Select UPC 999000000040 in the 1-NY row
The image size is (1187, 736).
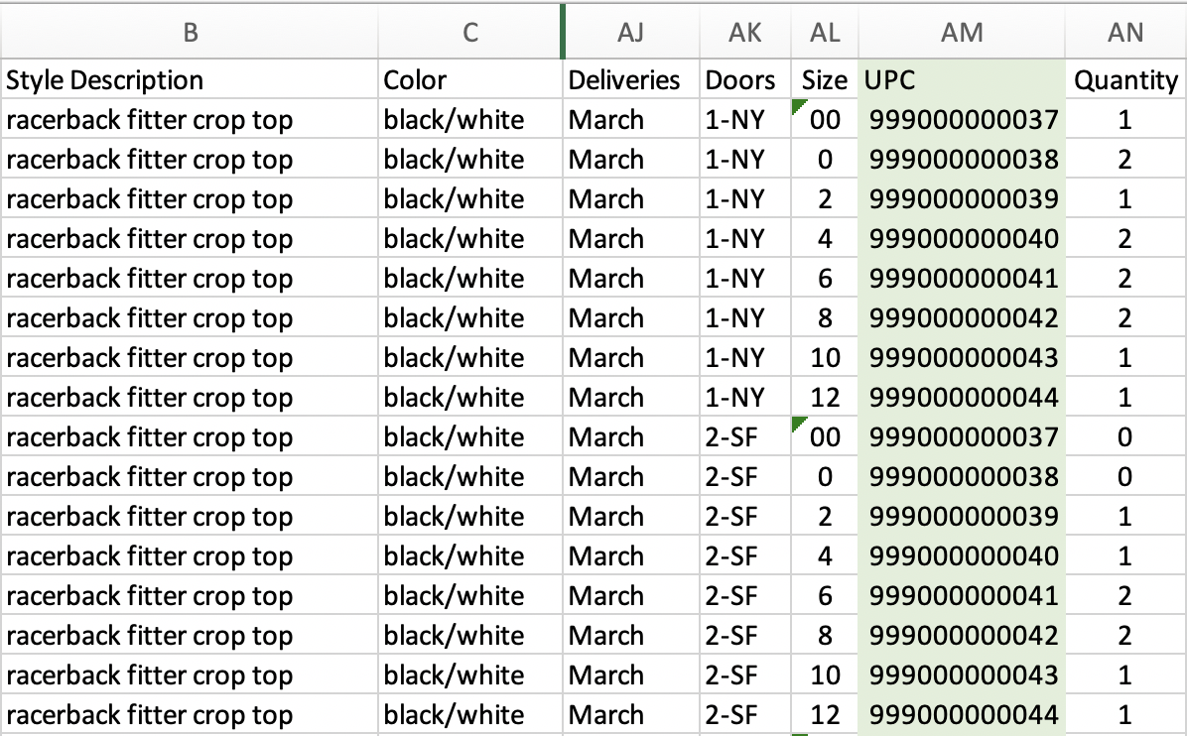pyautogui.click(x=962, y=238)
